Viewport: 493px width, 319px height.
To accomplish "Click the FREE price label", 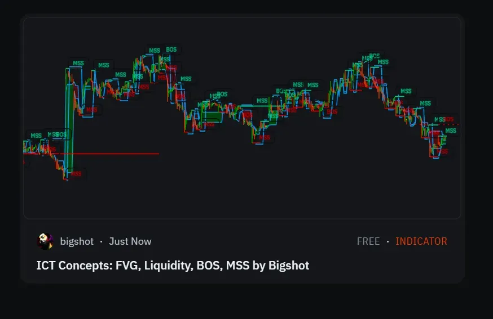I will 368,241.
